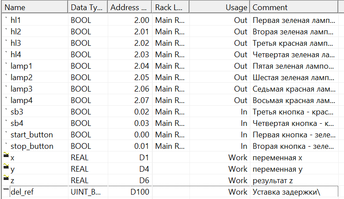The image size is (344, 199).
Task: Click address cell 2.05
Action: (x=142, y=77)
